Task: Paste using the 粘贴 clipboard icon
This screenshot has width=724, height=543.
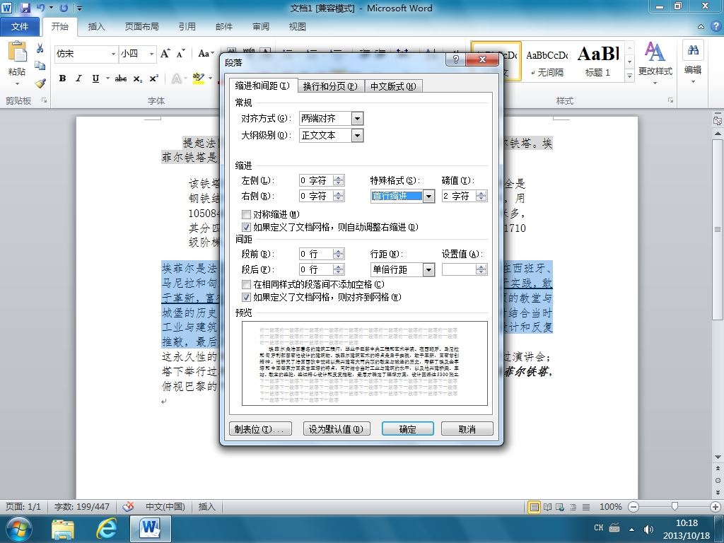Action: [18, 52]
